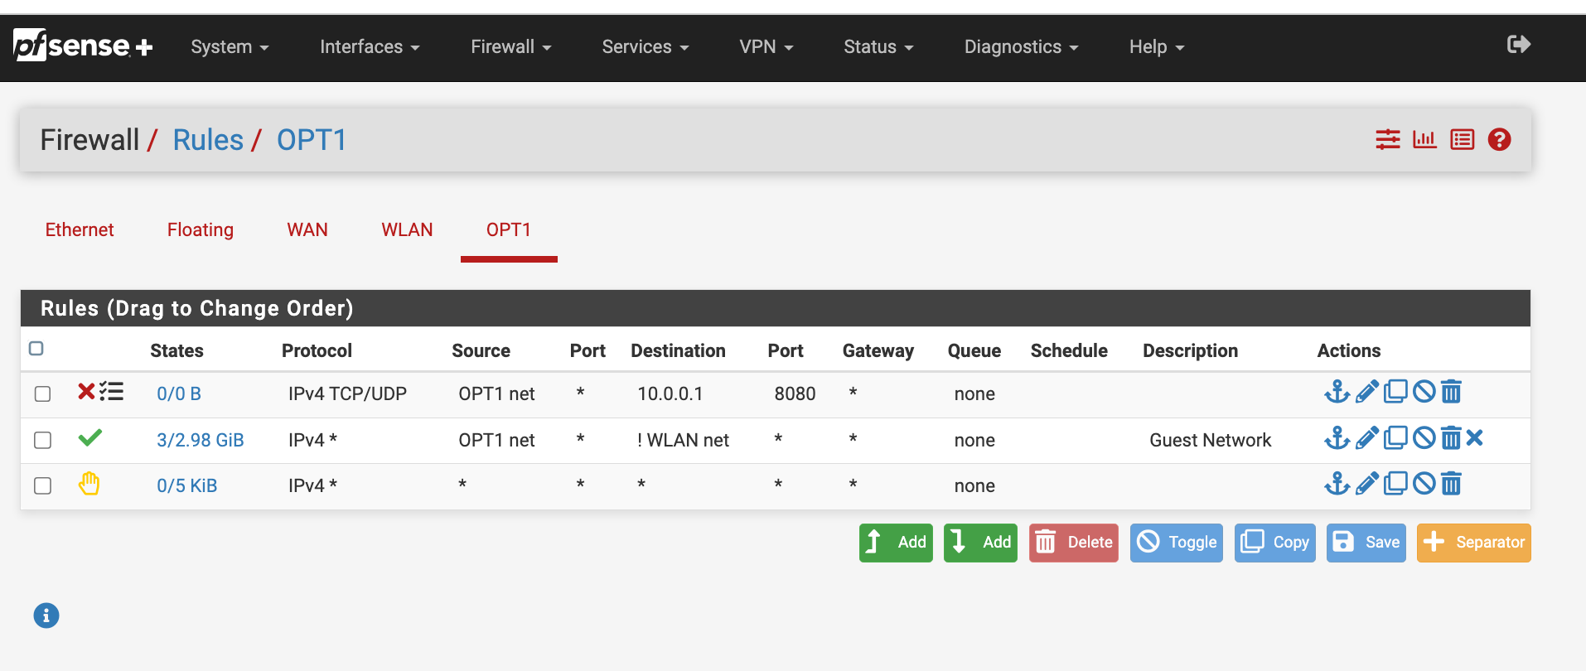Disable the 0/5 KiB rule ban icon
Screen dimensions: 1586x671
(1424, 483)
